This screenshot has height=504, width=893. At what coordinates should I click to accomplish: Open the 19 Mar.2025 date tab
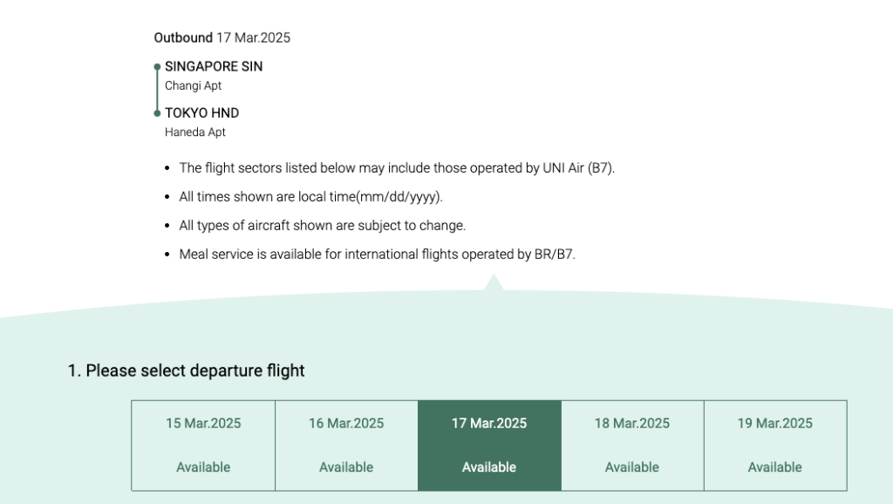[775, 446]
